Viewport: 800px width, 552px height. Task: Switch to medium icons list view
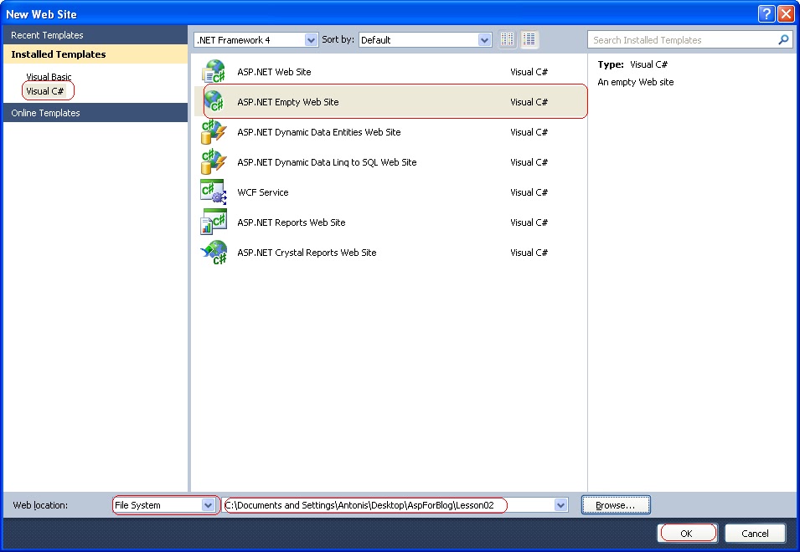tap(529, 39)
